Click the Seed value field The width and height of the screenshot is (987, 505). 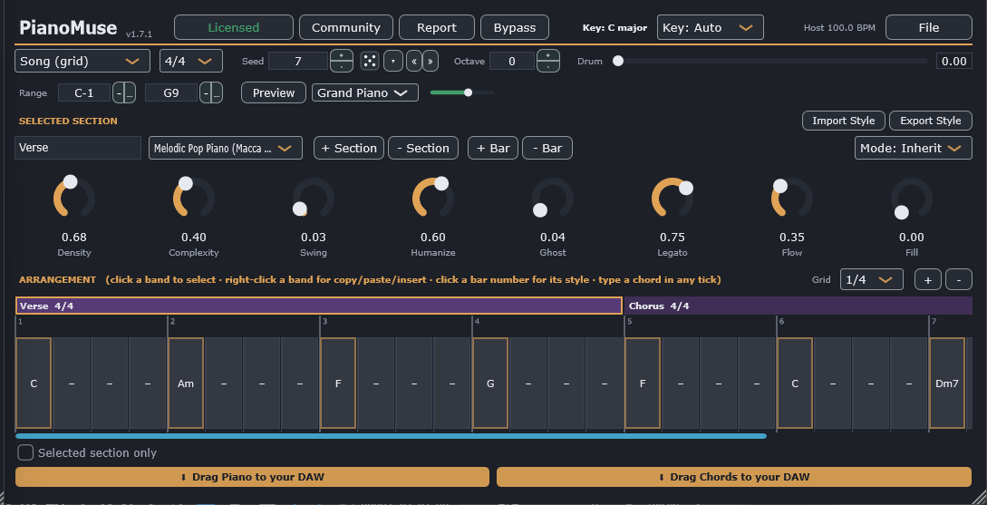point(298,61)
